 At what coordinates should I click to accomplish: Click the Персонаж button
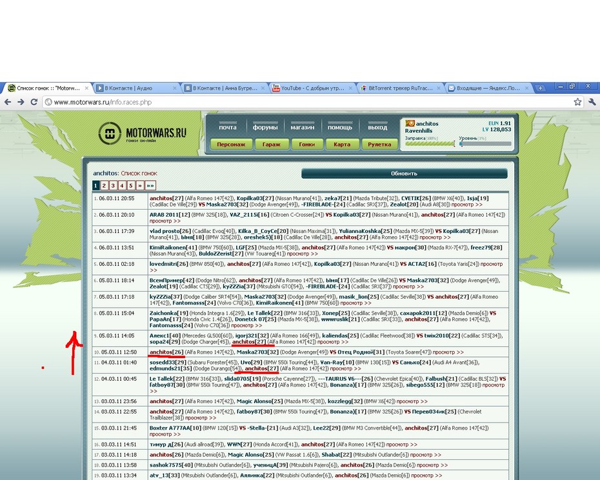[231, 145]
